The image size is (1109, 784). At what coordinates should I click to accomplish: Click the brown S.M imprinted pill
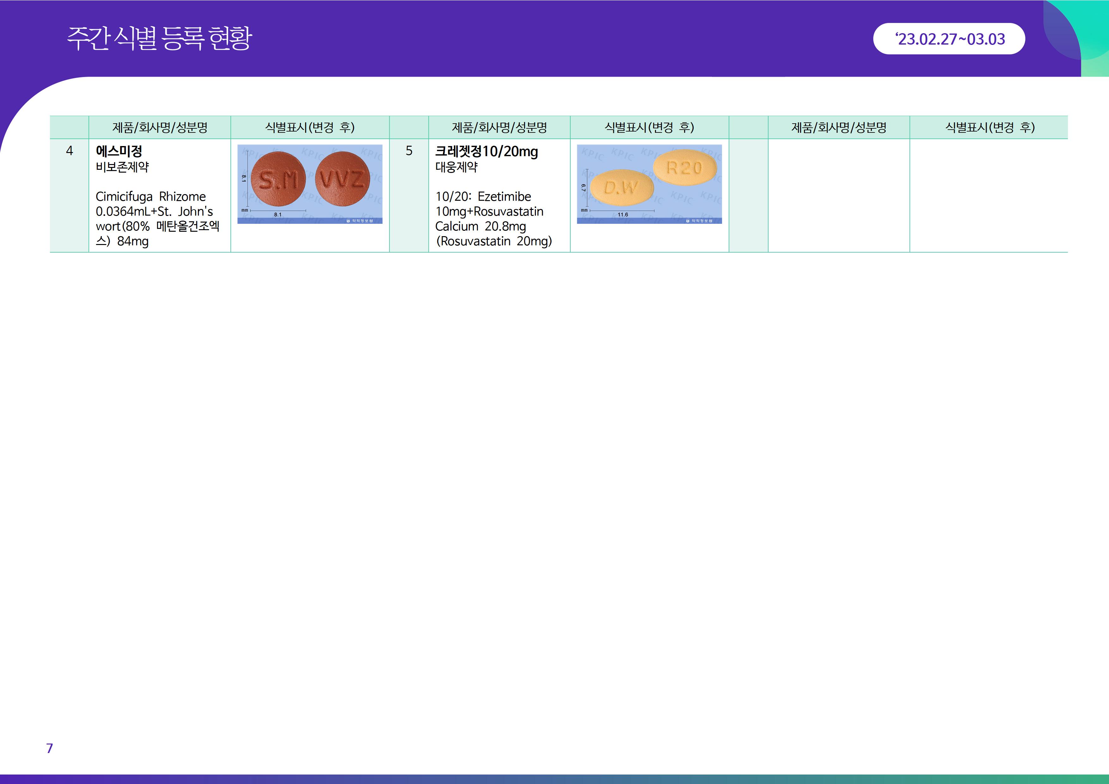[278, 179]
